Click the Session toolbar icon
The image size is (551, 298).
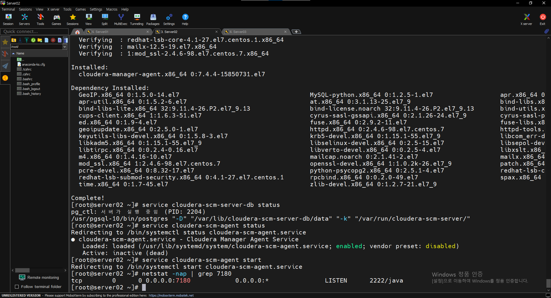pyautogui.click(x=8, y=19)
